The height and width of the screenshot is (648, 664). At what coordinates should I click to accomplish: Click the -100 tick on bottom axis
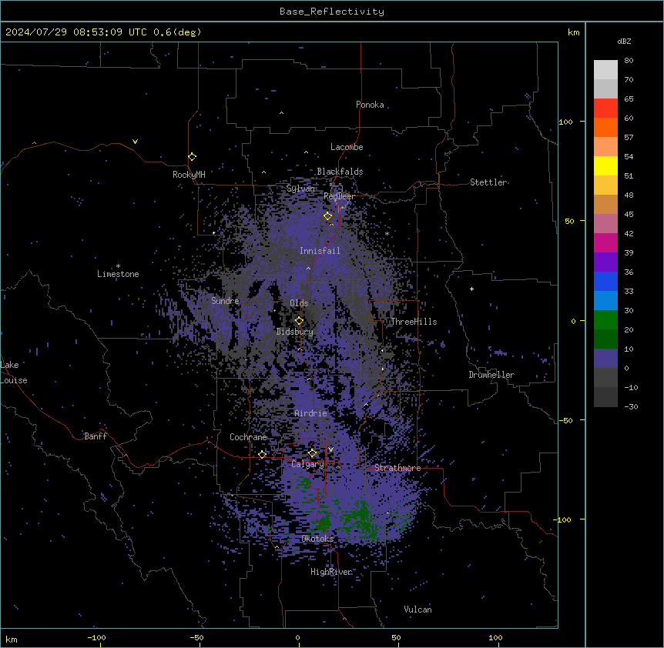pos(96,637)
